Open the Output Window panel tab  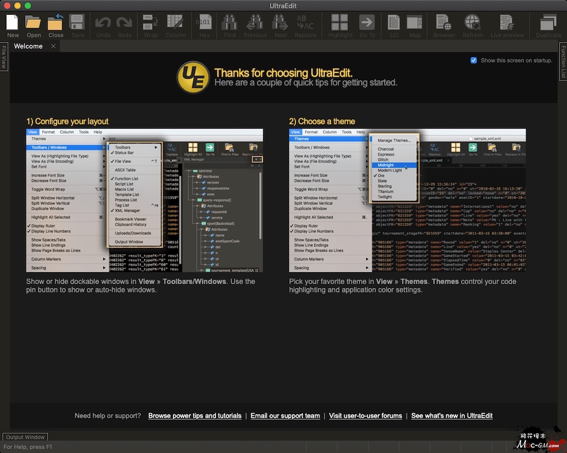[25, 437]
